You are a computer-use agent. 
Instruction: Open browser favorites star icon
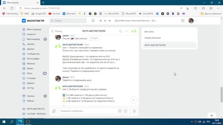203,8
